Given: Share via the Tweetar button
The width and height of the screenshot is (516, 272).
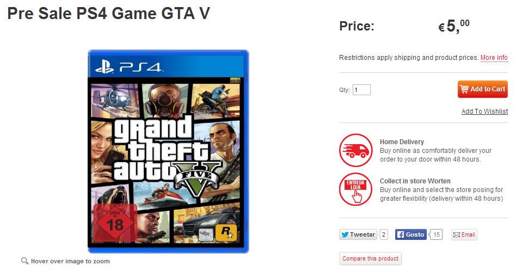Looking at the screenshot, I should tap(358, 234).
